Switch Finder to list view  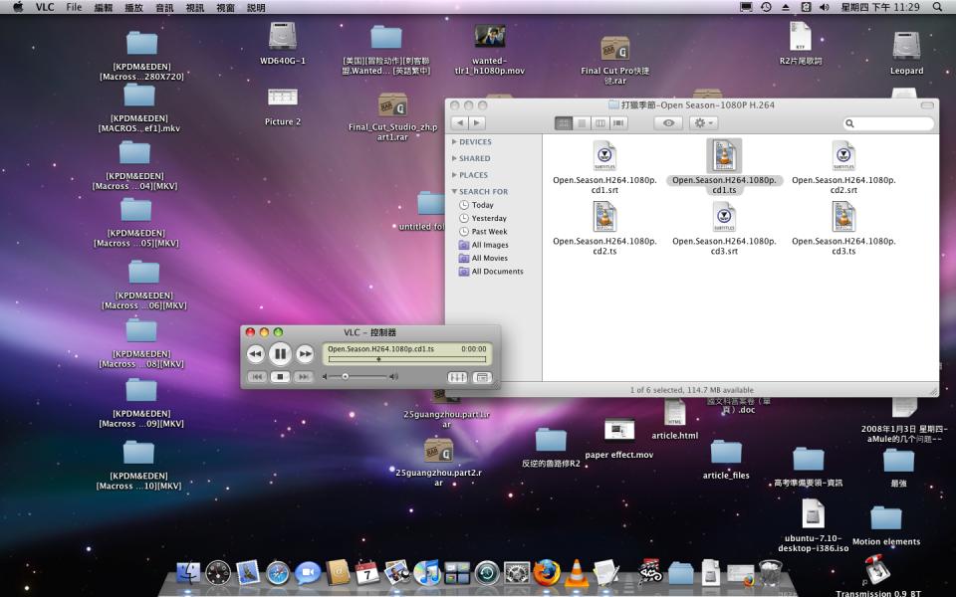[582, 123]
